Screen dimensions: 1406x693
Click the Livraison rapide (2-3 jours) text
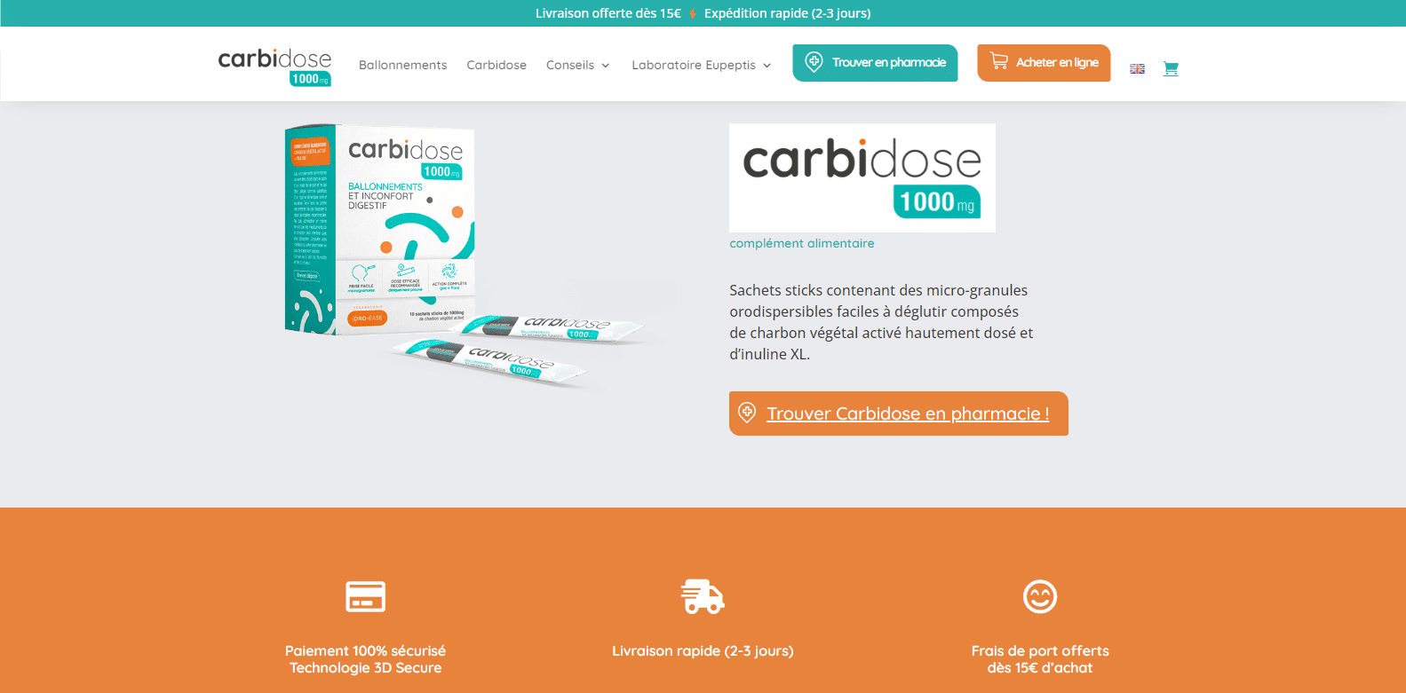pos(703,650)
